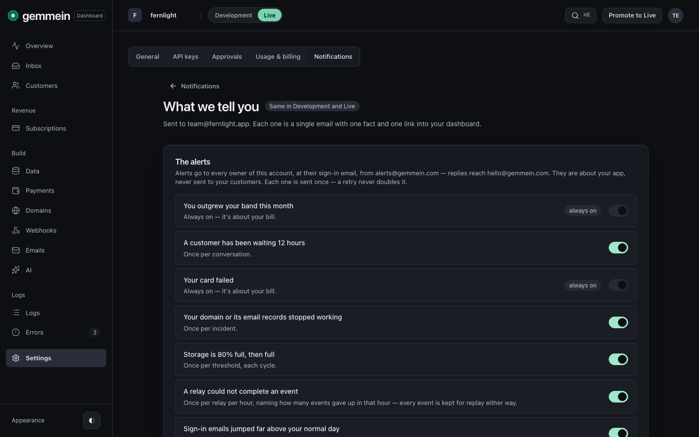Open the API keys tab
Viewport: 699px width, 437px height.
click(x=185, y=56)
